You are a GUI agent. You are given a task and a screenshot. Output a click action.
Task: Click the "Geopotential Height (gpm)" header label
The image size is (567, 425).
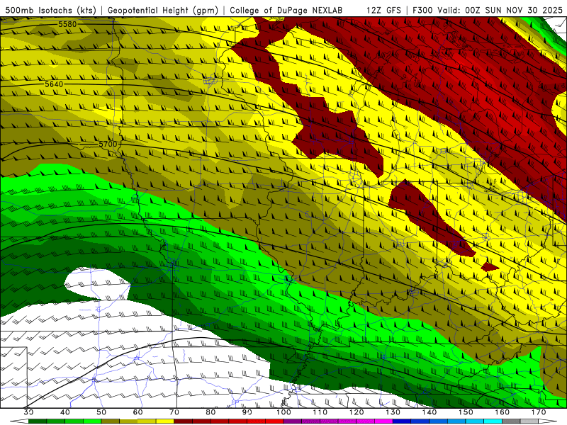coord(163,10)
